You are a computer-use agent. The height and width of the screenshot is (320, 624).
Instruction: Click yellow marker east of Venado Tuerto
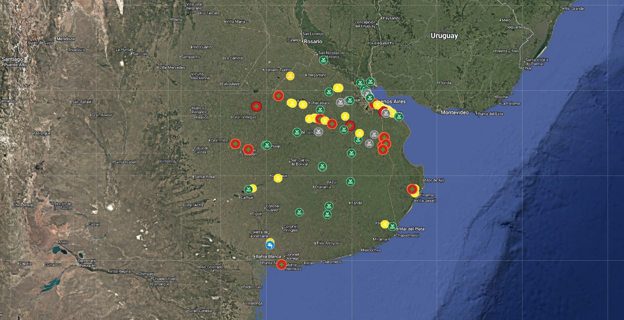[290, 76]
